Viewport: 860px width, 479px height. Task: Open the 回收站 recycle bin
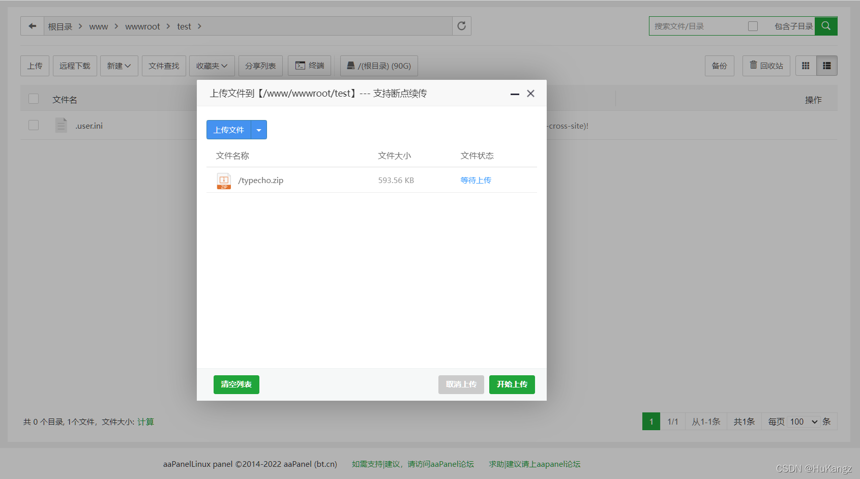[766, 66]
